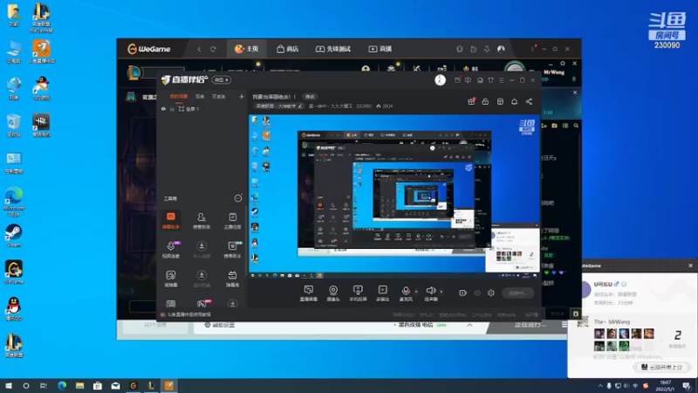Add 多媒体 media source
Screen dimensions: 698x393
(x=382, y=293)
